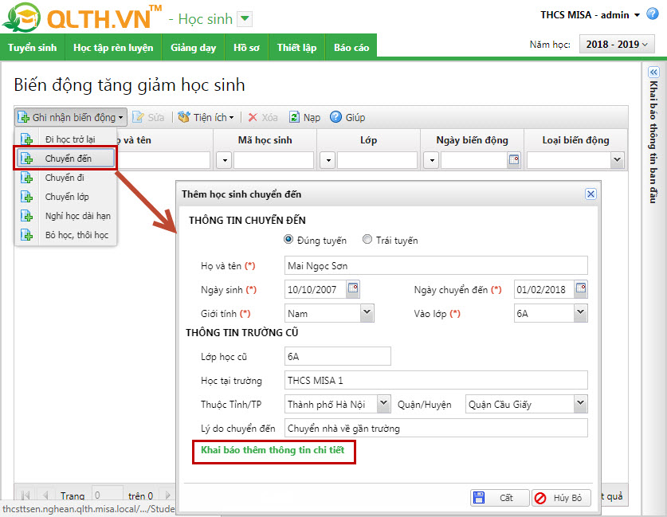This screenshot has width=667, height=517.
Task: Go to the next page in pager
Action: pyautogui.click(x=167, y=495)
